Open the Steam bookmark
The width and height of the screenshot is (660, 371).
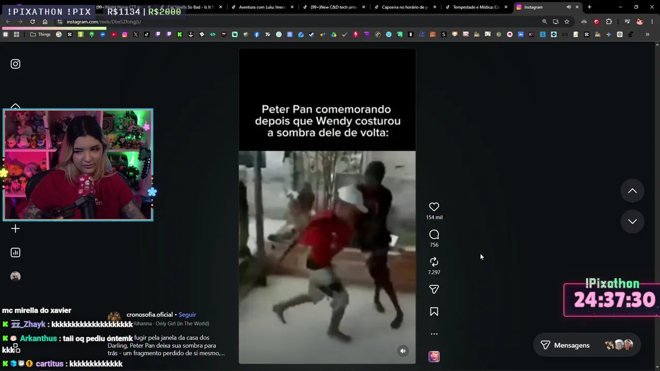click(311, 35)
